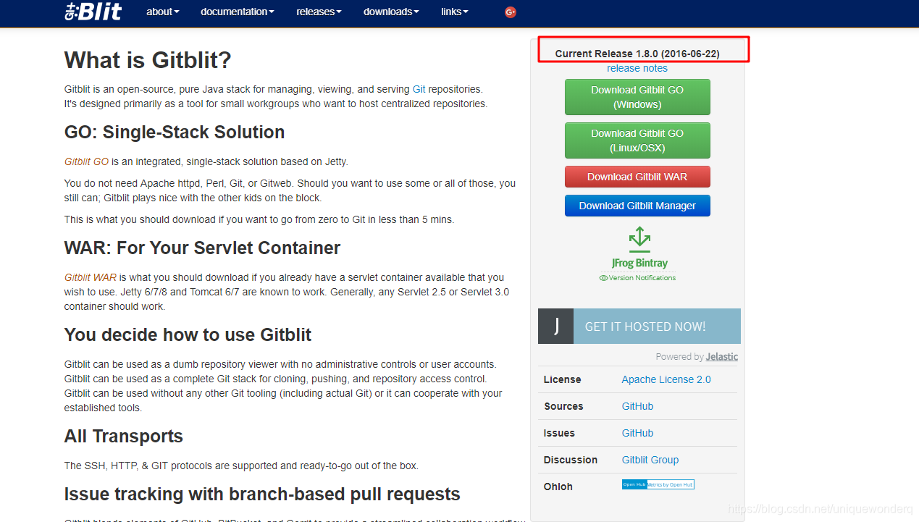Click the Discussion label in sidebar table
The width and height of the screenshot is (919, 522).
(571, 460)
